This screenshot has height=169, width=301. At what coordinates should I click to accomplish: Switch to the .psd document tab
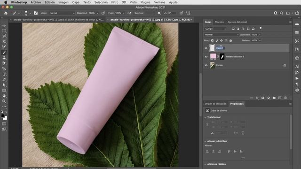(x=58, y=20)
